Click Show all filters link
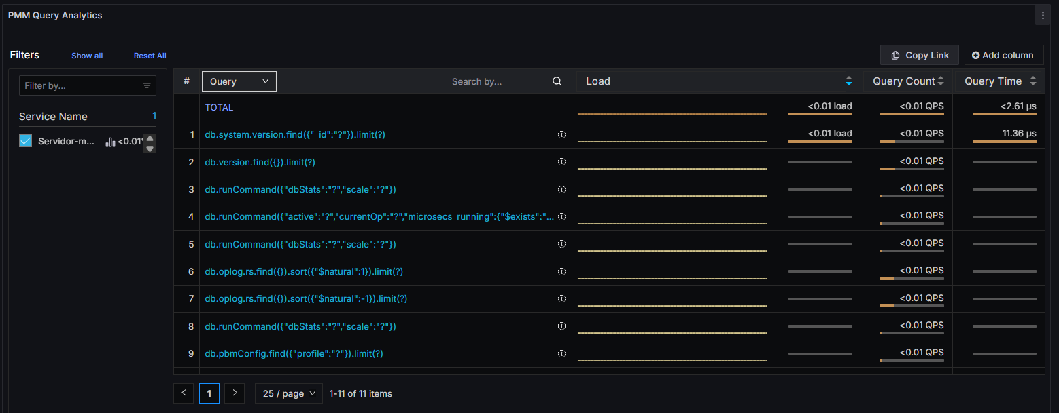Screen dimensions: 1059x413 87,56
